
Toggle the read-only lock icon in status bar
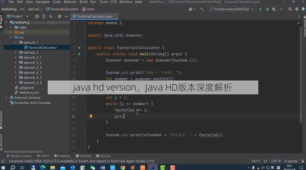click(x=303, y=161)
